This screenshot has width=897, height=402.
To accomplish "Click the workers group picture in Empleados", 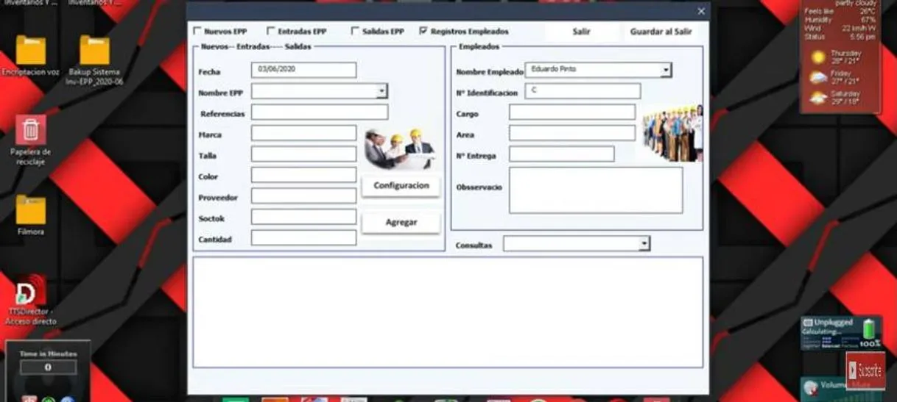I will click(x=672, y=133).
